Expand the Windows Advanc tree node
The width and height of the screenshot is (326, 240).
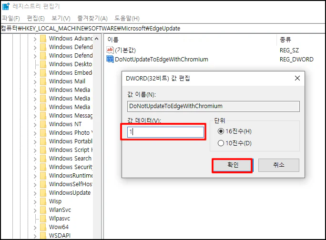point(35,39)
